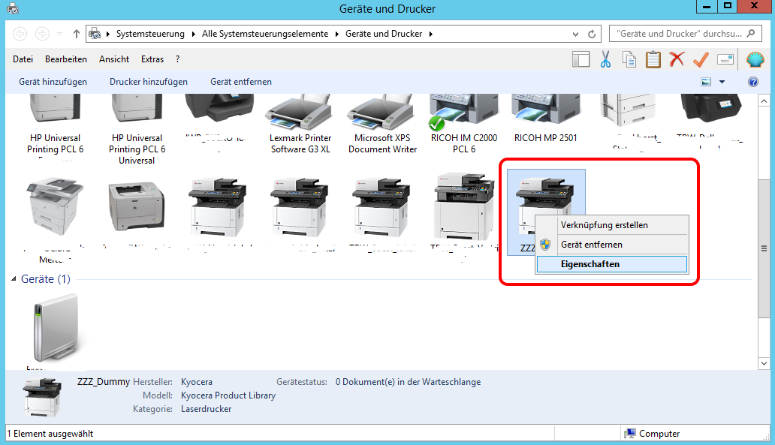This screenshot has width=775, height=445.
Task: Click the Kategorie value Laserdrucker
Action: [x=206, y=409]
